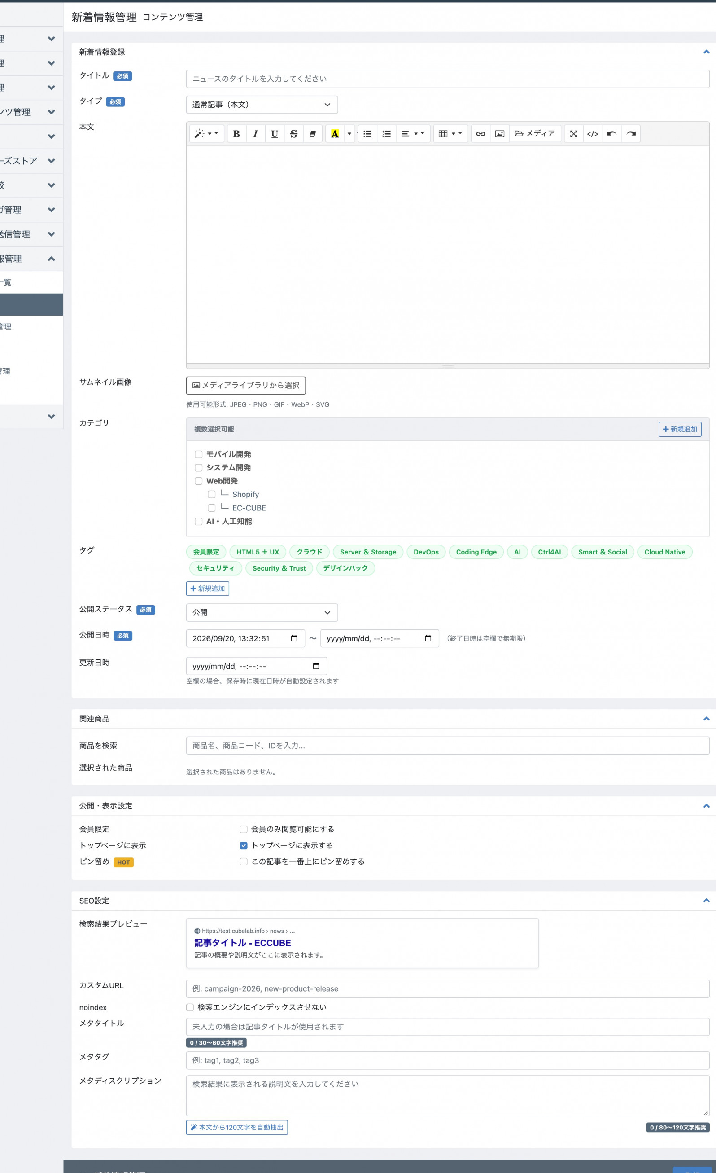Insert an ordered numbered list
The width and height of the screenshot is (716, 1173).
[387, 134]
